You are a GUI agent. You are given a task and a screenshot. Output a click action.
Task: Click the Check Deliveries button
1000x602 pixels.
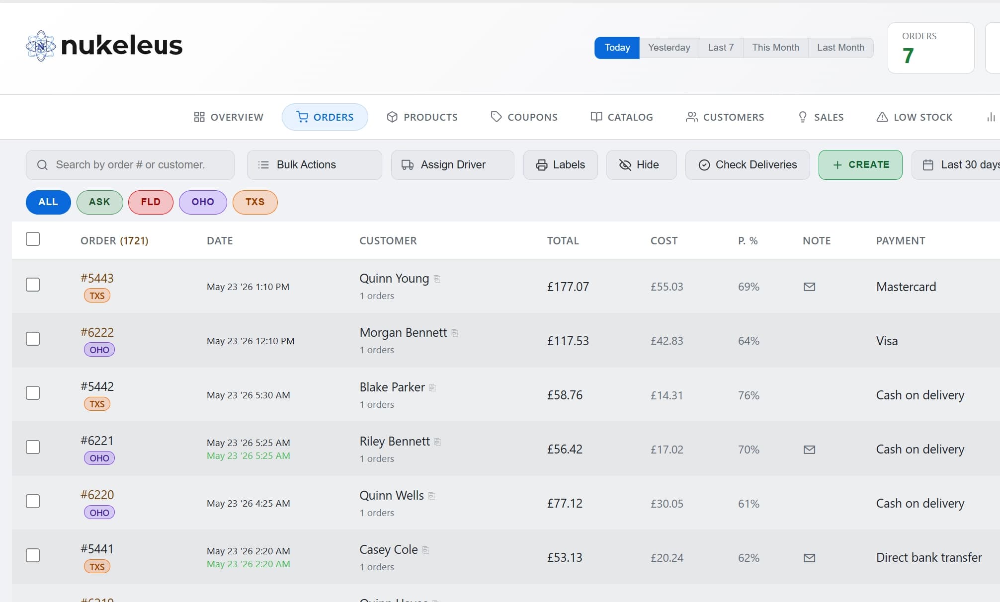coord(748,165)
